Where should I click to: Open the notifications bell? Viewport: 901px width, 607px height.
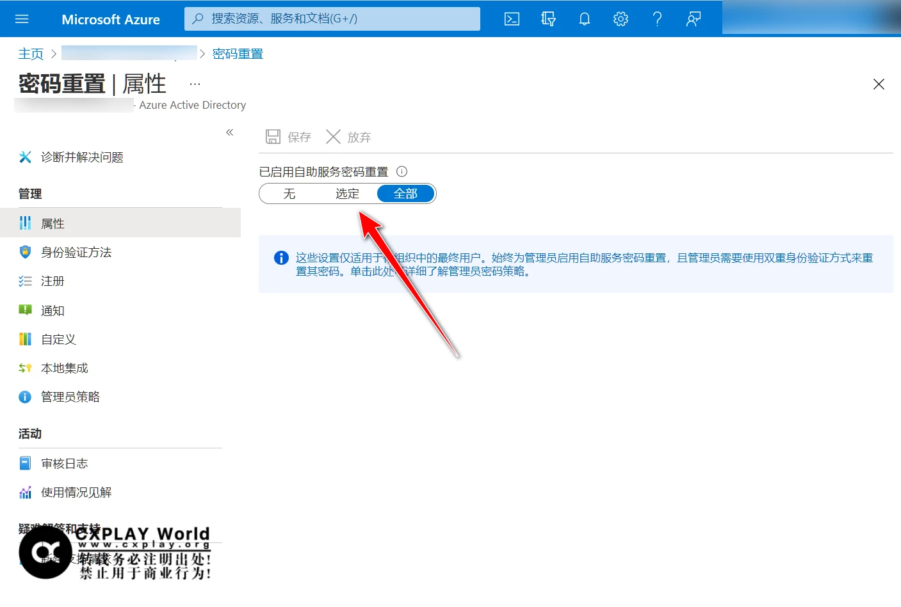pos(585,19)
